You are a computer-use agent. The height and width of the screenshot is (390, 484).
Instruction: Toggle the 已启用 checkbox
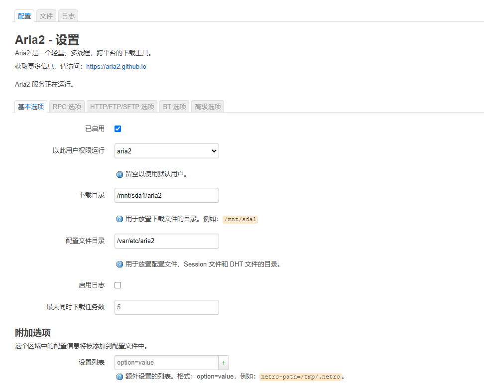click(118, 129)
